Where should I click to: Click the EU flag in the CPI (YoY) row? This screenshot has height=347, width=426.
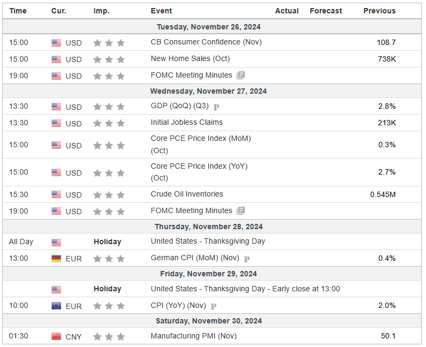coord(56,306)
